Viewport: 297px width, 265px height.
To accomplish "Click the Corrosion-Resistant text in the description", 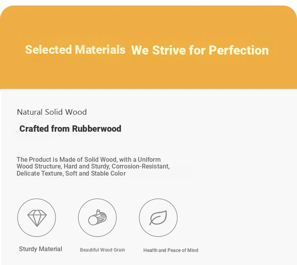I will [141, 167].
